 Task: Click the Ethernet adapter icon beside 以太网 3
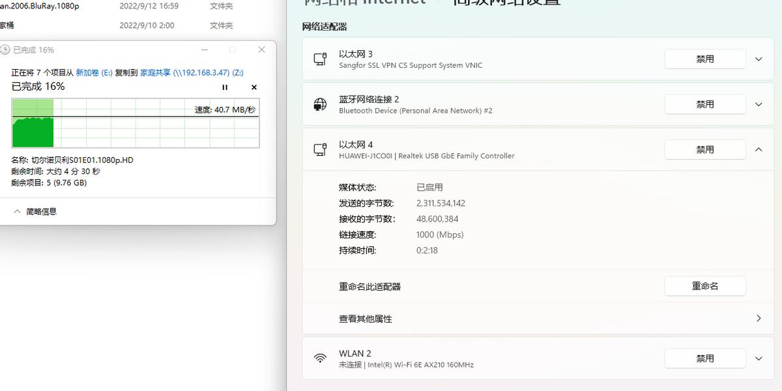point(320,59)
